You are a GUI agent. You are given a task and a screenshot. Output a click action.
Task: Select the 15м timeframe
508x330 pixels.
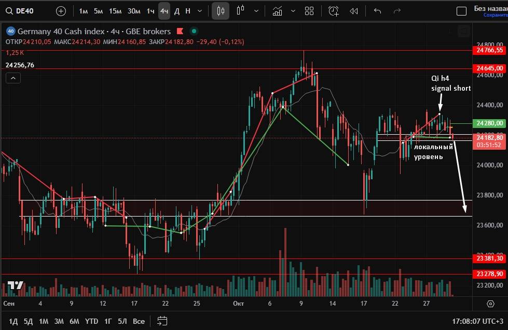click(115, 11)
